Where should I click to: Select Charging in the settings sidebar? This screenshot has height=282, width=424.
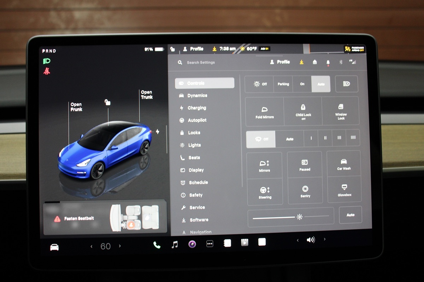[196, 108]
